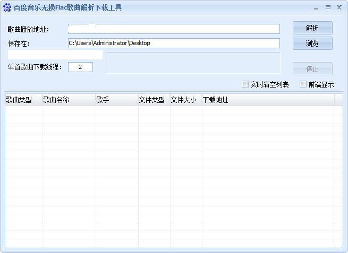Viewport: 348px width, 253px height.
Task: Click the 歌手 column header
Action: tap(117, 100)
